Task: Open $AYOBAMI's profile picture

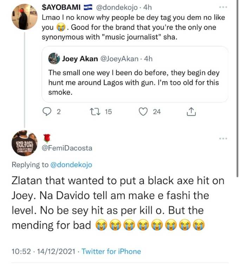Action: tap(25, 17)
